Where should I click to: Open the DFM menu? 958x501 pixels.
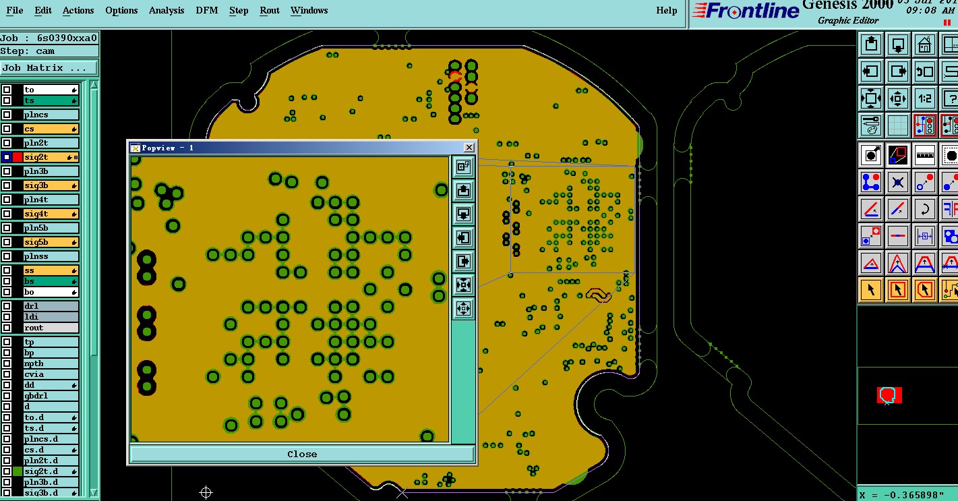[207, 10]
